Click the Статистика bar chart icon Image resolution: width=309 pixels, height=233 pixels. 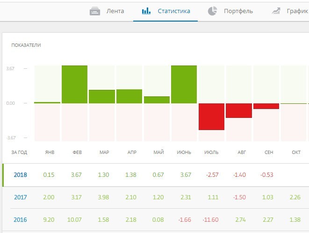(x=146, y=11)
